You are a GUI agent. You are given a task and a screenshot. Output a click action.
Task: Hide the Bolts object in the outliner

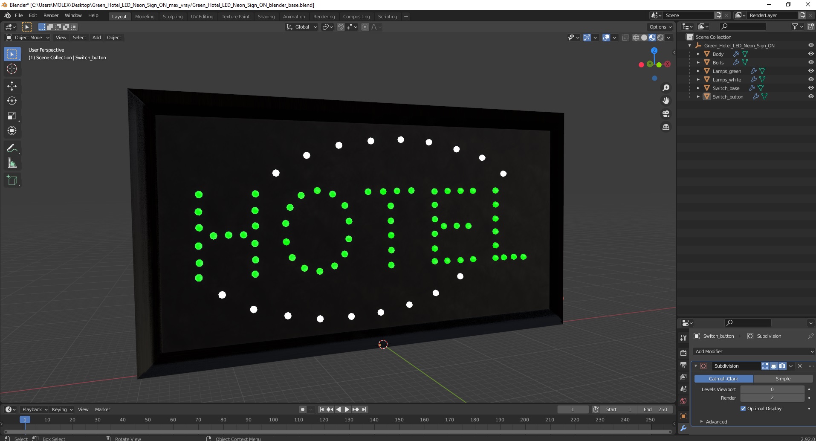coord(811,62)
